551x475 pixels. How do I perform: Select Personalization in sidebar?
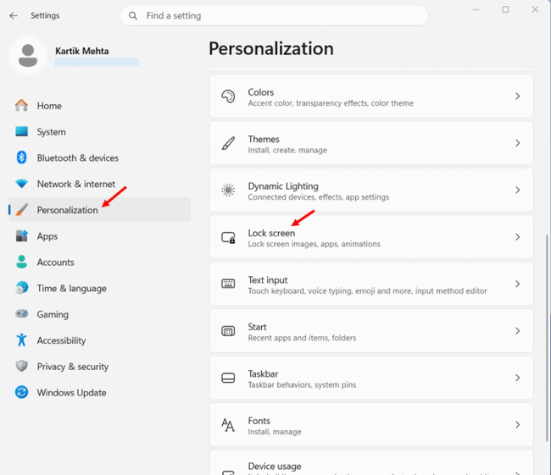[x=99, y=210]
